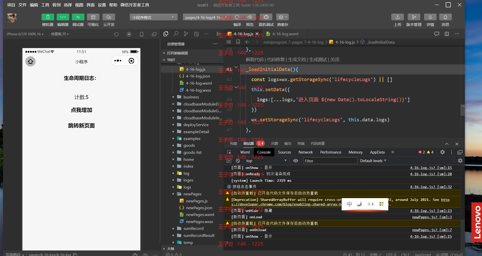Click the mini program capsule menu dots
482x256 pixels.
click(x=118, y=61)
